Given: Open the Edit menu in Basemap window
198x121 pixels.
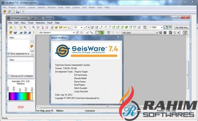Looking at the screenshot, I should click(16, 23).
